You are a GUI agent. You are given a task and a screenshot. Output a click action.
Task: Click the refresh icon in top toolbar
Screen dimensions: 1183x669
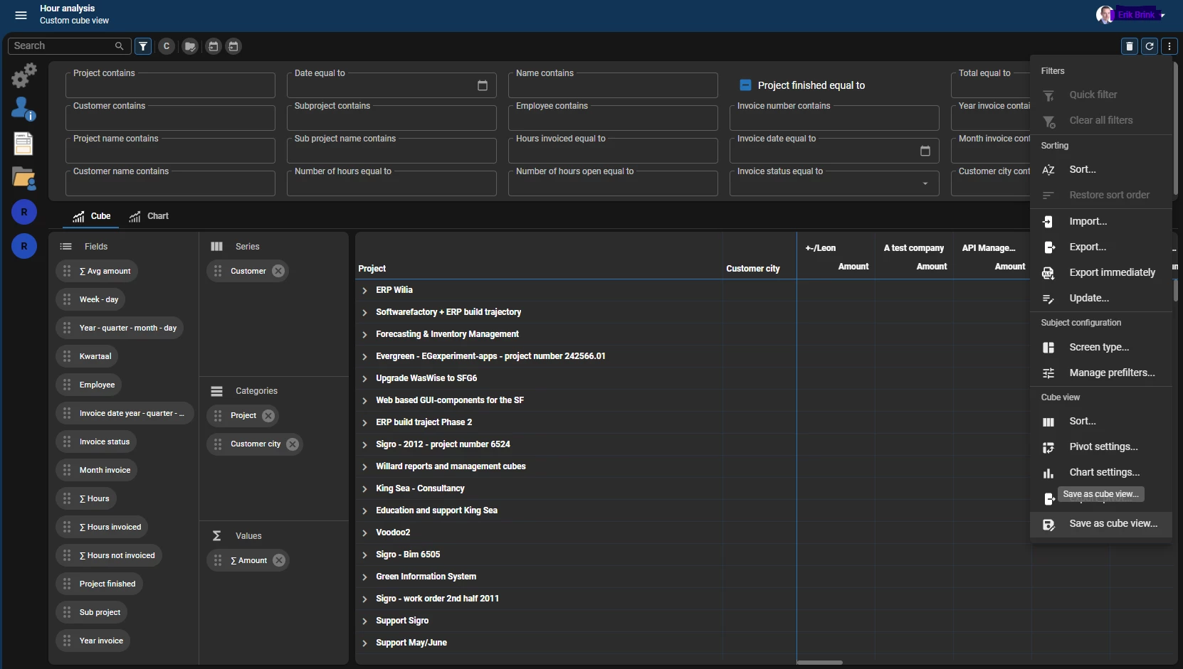(1149, 46)
